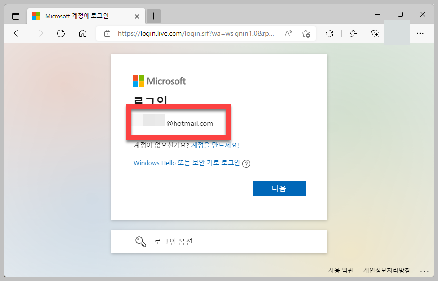Open footer more options ellipsis

[x=424, y=271]
